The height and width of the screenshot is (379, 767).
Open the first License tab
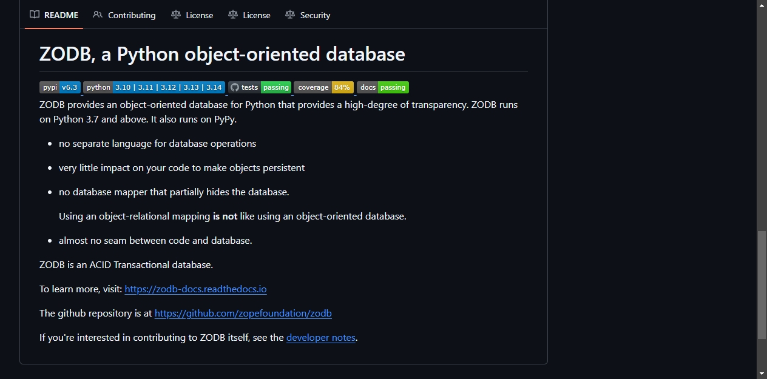(192, 15)
